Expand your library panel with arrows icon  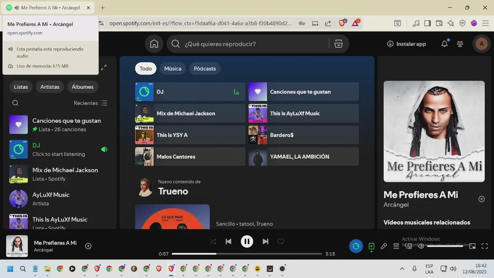104,68
